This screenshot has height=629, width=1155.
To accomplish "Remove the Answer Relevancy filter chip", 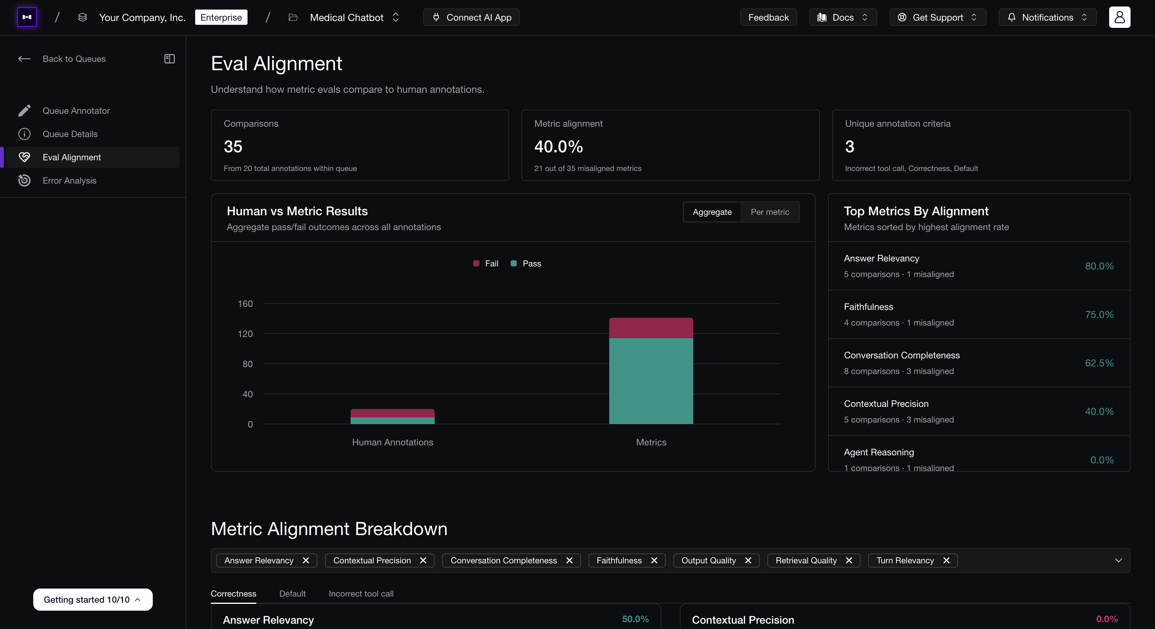I will pyautogui.click(x=306, y=560).
